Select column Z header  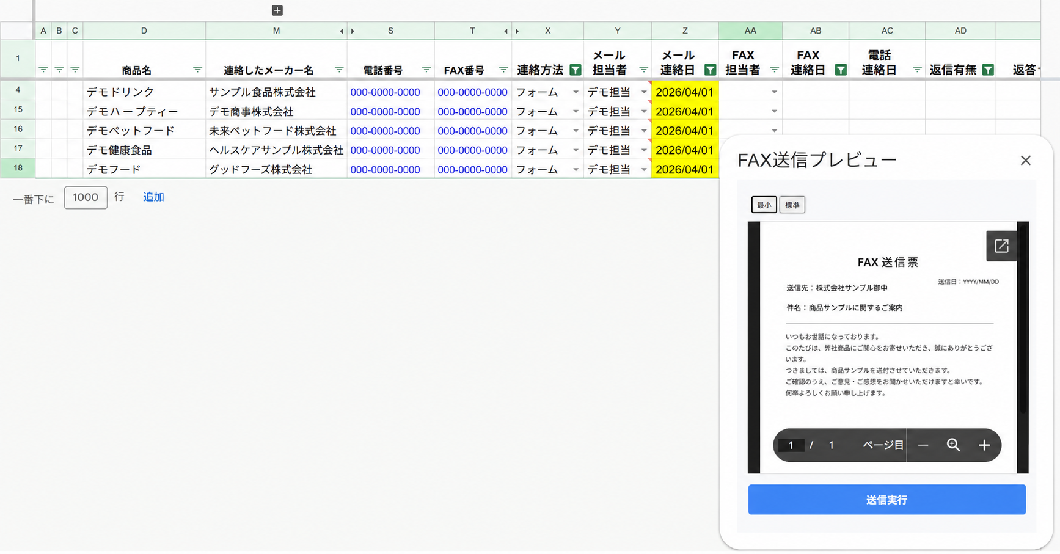(x=685, y=31)
